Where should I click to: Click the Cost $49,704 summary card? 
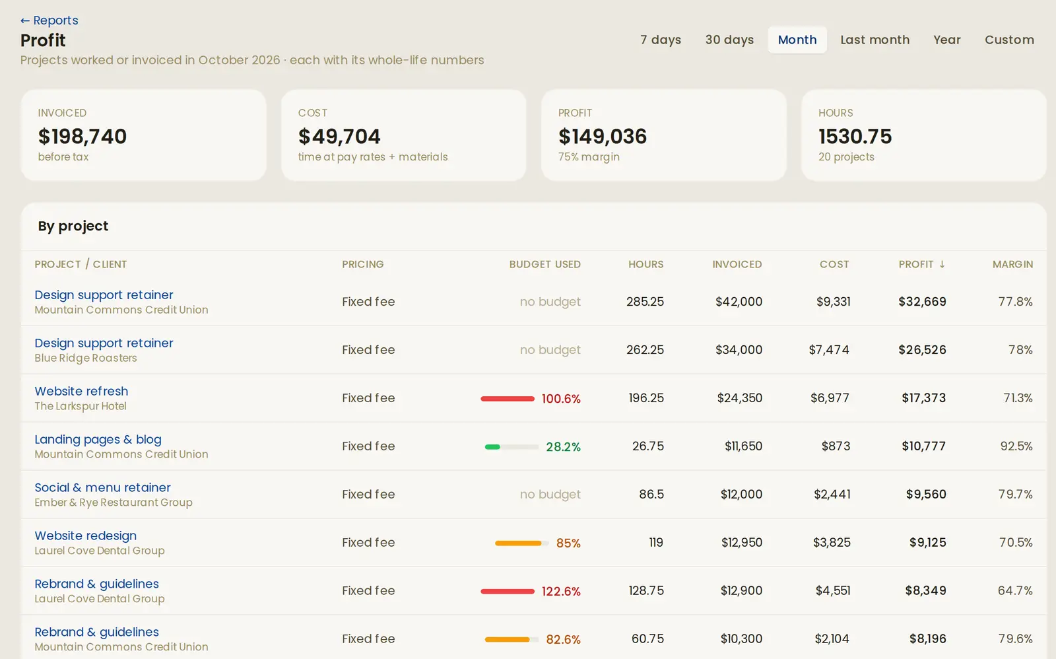(x=404, y=135)
